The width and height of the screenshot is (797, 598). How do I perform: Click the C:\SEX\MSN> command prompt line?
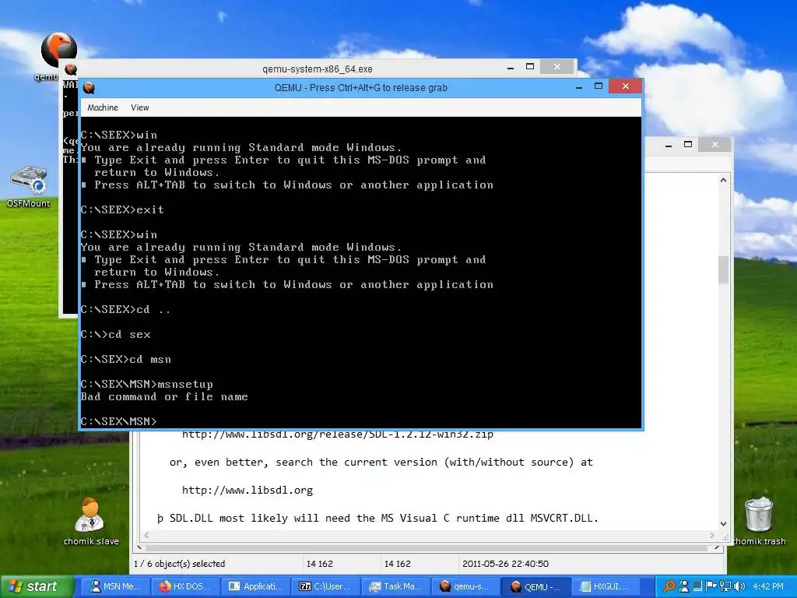pos(119,421)
